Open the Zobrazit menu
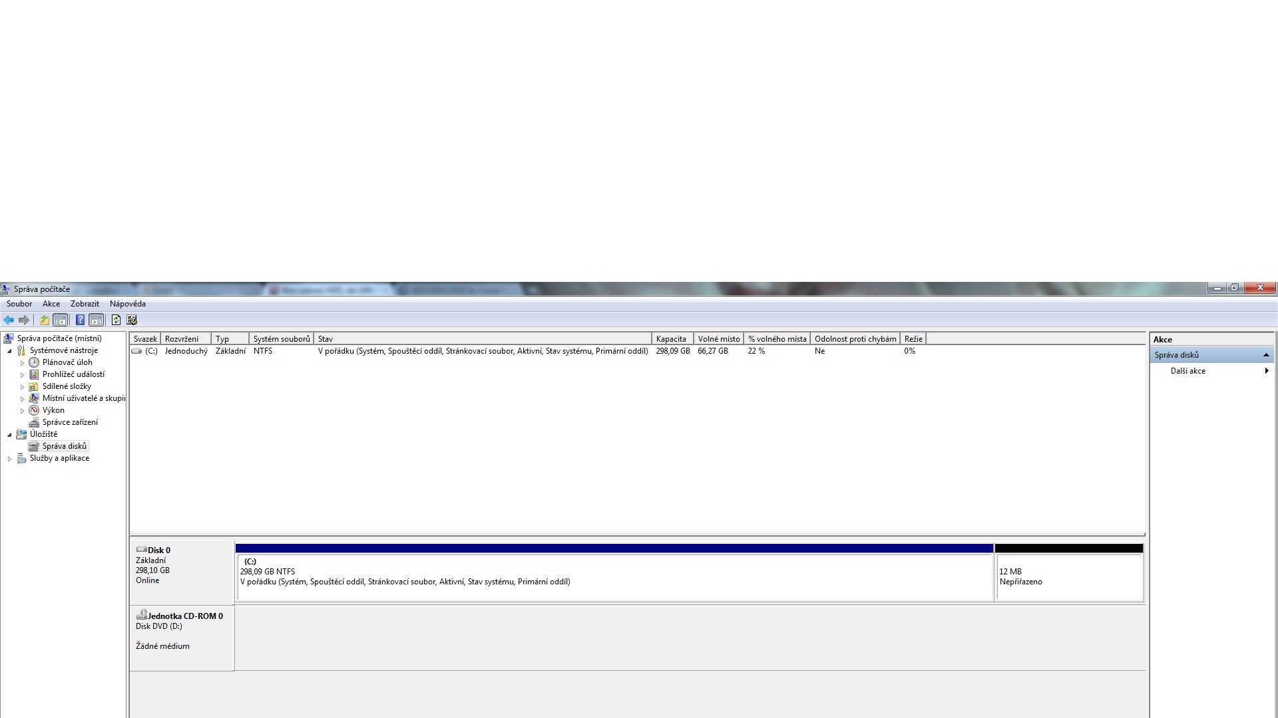The image size is (1278, 718). click(x=85, y=304)
